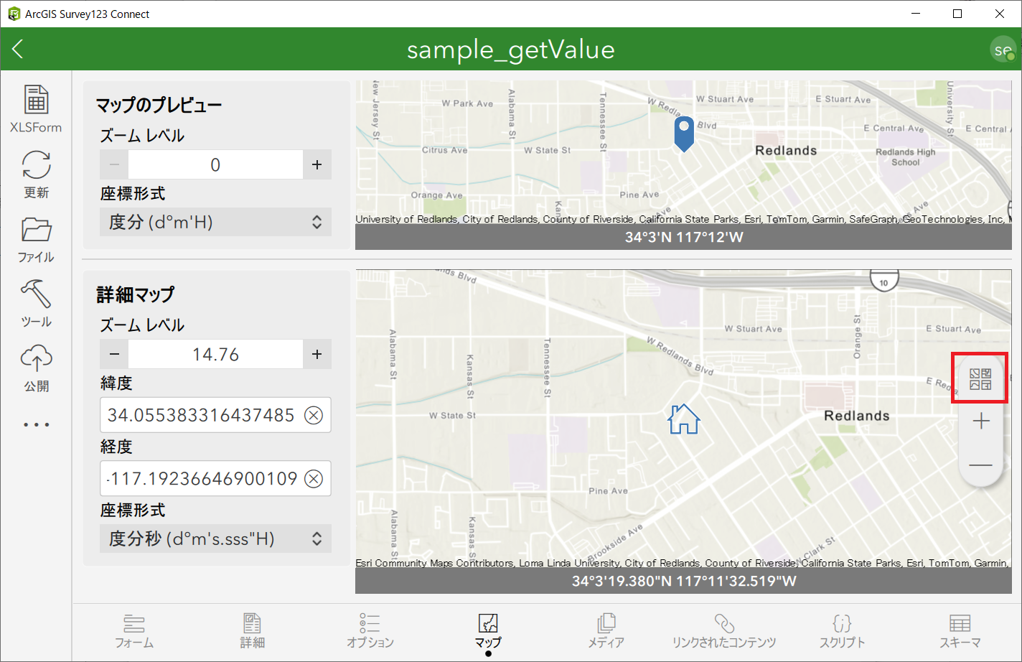
Task: Zoom in on the detail map
Action: [980, 421]
